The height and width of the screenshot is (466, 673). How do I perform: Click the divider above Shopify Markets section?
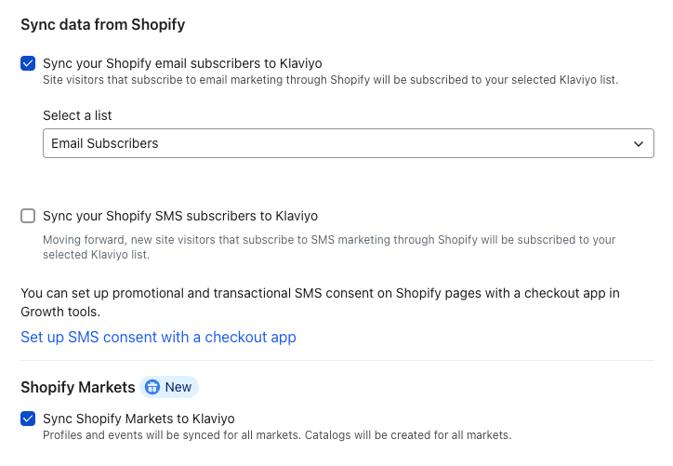point(336,361)
